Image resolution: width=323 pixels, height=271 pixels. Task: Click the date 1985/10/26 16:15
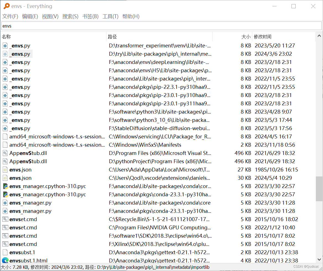(x=276, y=170)
